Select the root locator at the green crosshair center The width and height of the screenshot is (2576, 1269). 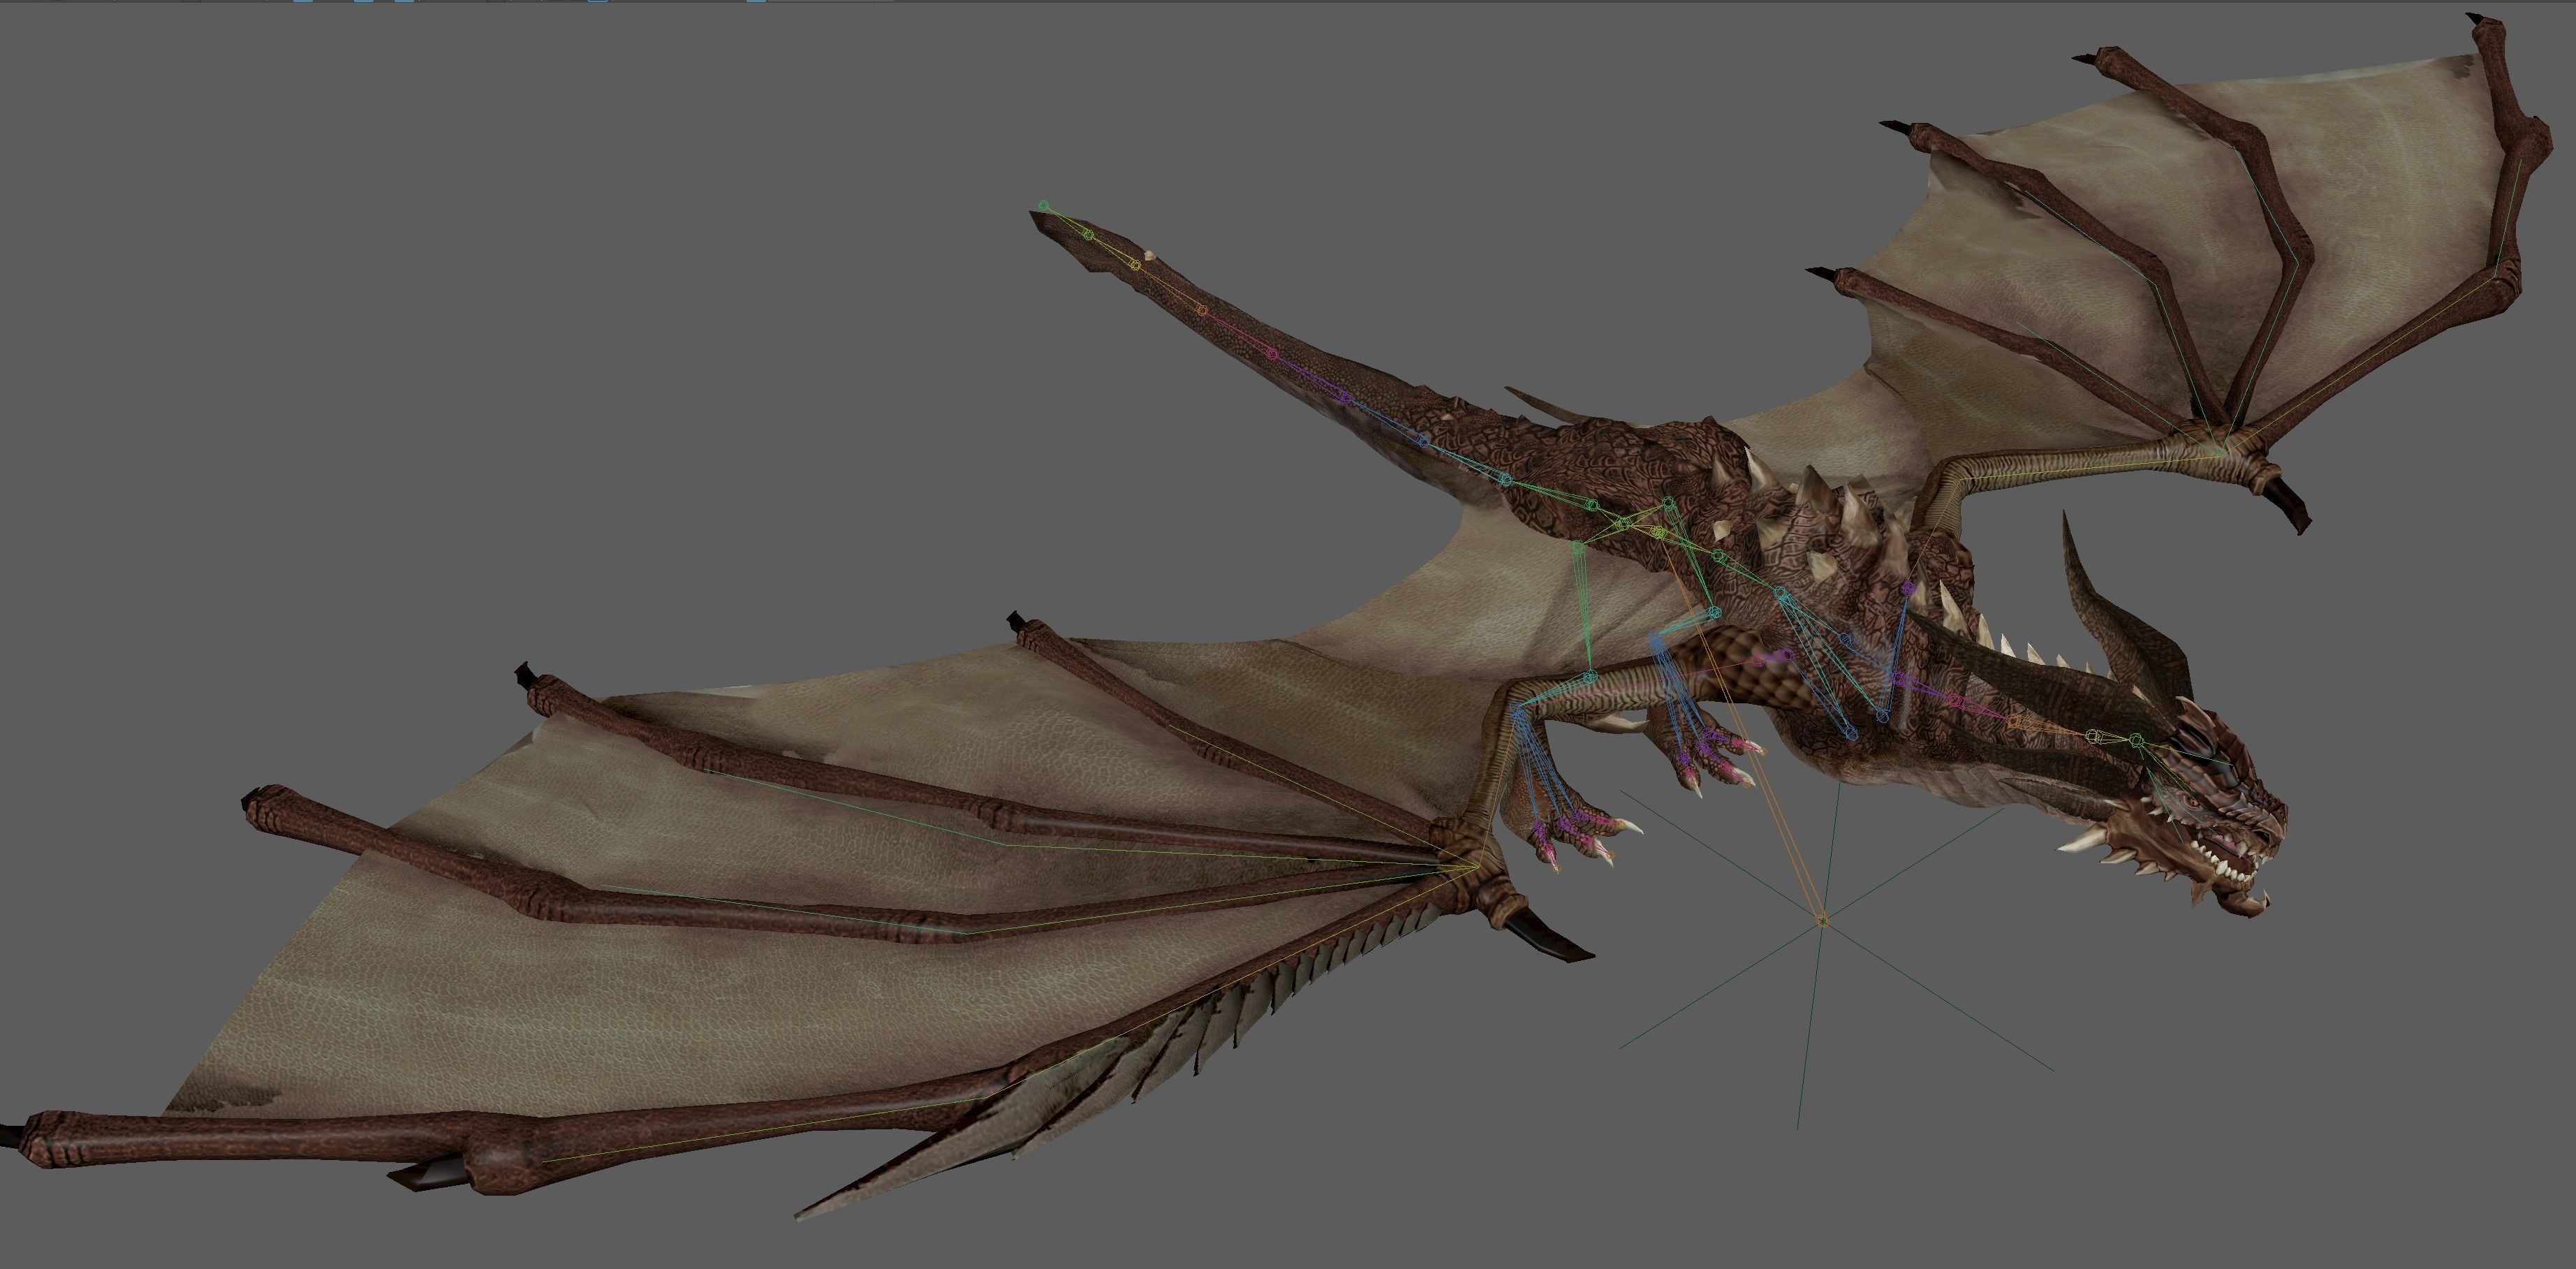(x=1822, y=920)
